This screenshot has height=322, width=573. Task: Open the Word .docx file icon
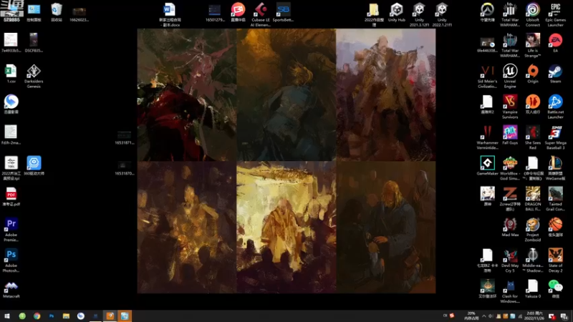coord(170,15)
